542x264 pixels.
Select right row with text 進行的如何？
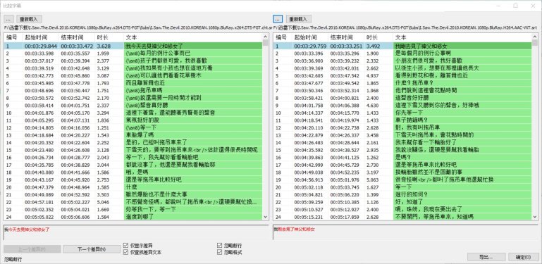point(402,194)
